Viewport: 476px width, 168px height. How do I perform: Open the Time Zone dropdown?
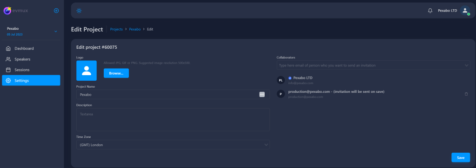click(x=173, y=145)
